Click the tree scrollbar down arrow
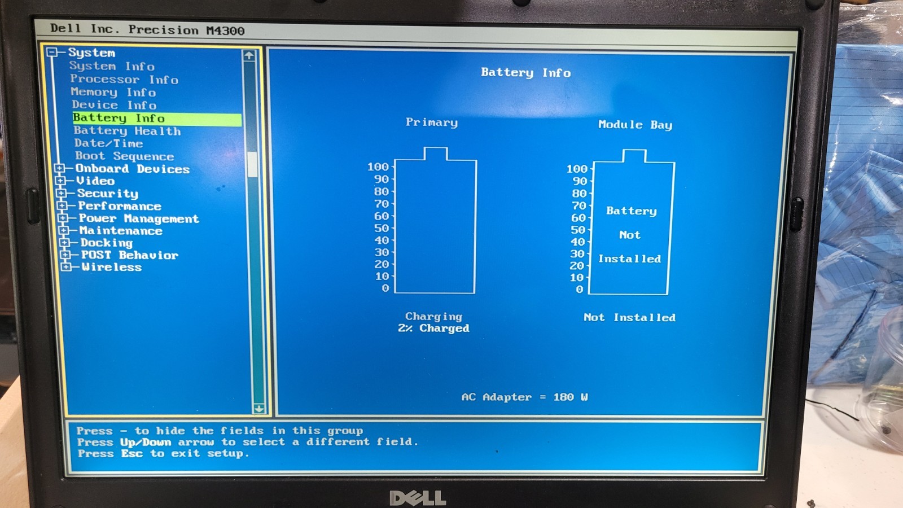This screenshot has width=903, height=508. pyautogui.click(x=259, y=408)
